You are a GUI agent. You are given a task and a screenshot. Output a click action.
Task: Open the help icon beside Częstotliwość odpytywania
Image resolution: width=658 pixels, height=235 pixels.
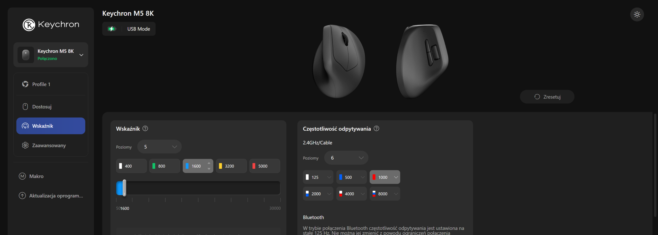coord(376,129)
